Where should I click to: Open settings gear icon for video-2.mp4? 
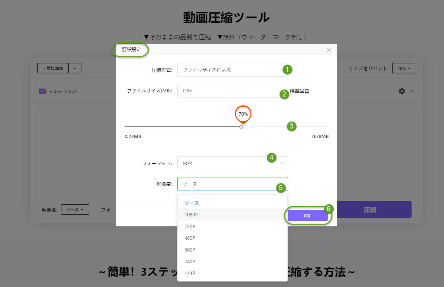(402, 91)
